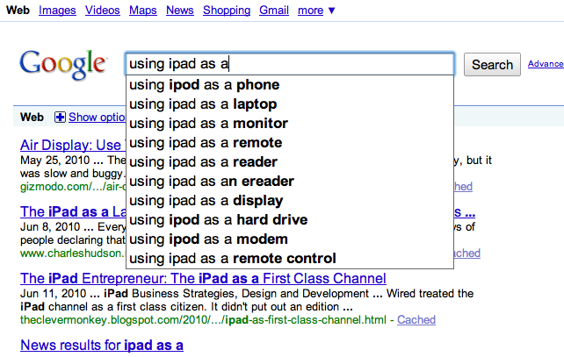The width and height of the screenshot is (564, 357).
Task: Go to Maps from top navigation
Action: click(x=143, y=11)
